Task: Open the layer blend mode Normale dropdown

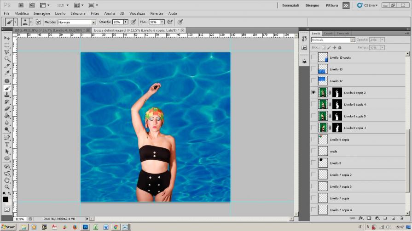Action: coord(353,40)
